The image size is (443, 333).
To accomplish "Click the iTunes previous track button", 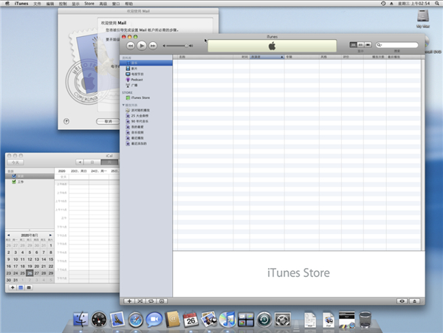I will click(x=131, y=46).
